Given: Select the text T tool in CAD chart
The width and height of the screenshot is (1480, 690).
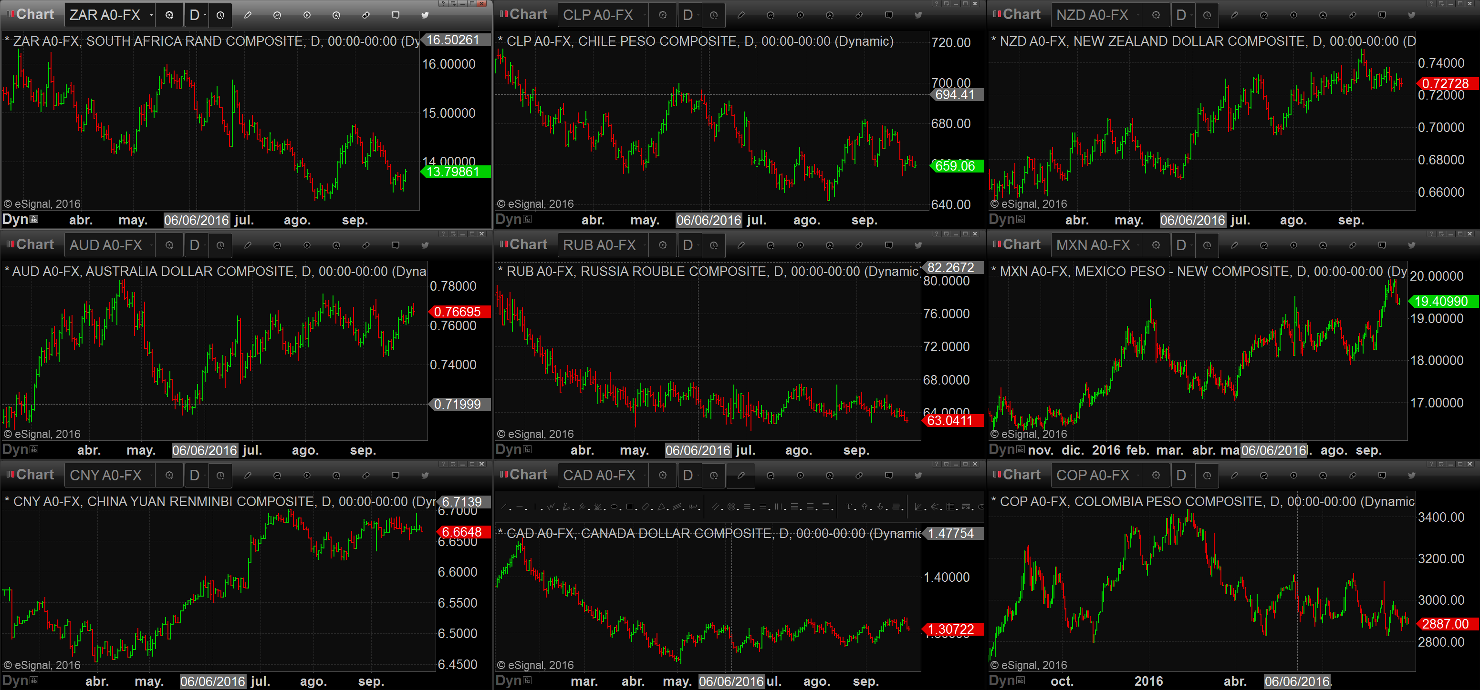Looking at the screenshot, I should click(849, 507).
